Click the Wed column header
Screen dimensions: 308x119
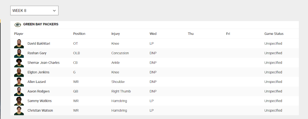tap(153, 34)
